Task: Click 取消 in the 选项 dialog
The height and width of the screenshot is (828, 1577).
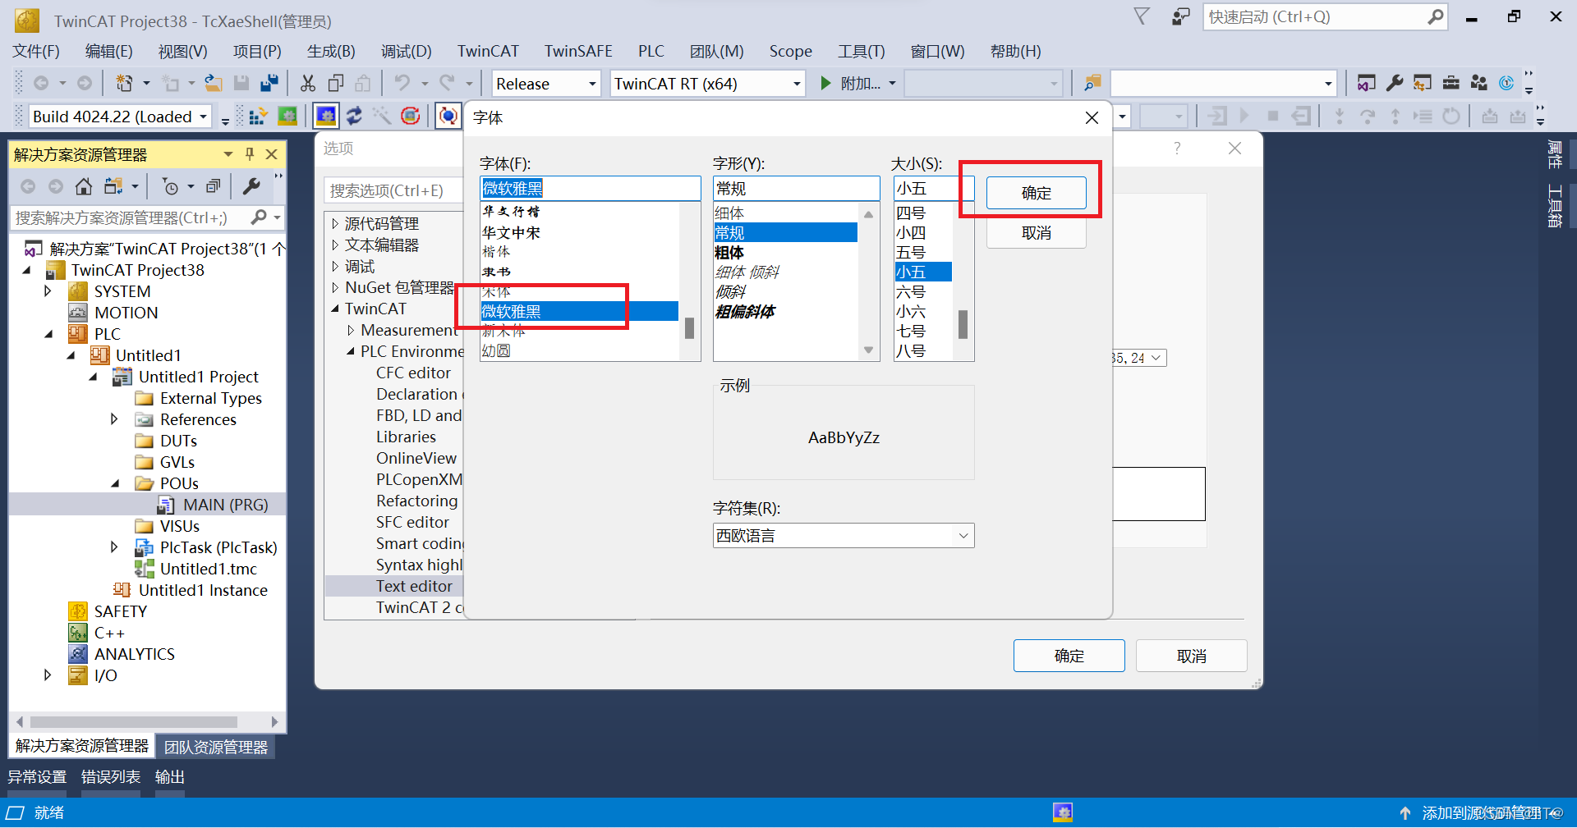Action: click(x=1191, y=656)
